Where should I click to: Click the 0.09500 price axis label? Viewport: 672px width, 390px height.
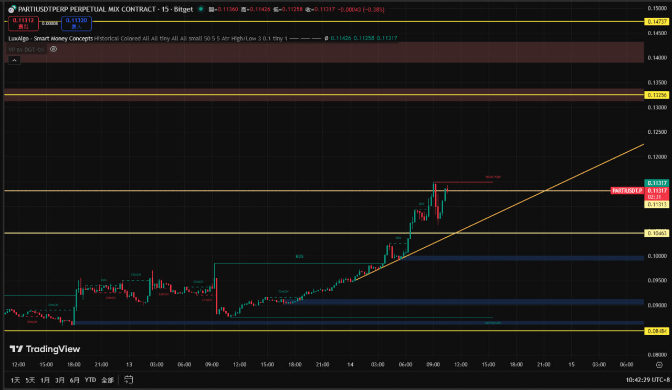(x=657, y=280)
